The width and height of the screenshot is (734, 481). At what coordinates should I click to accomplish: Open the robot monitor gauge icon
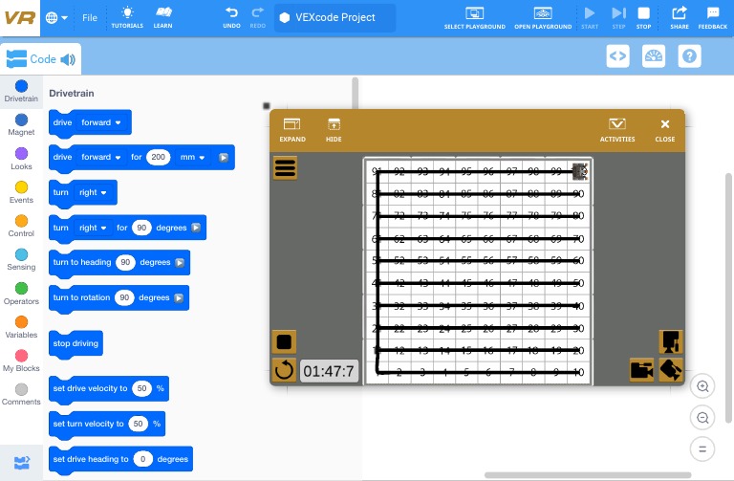[x=654, y=56]
